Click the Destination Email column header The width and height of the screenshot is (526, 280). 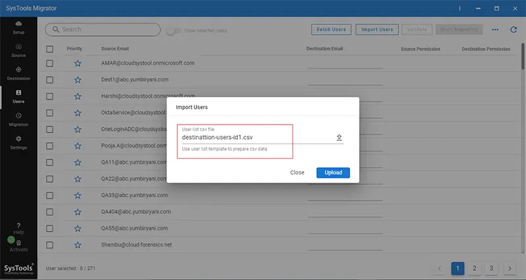pyautogui.click(x=324, y=49)
